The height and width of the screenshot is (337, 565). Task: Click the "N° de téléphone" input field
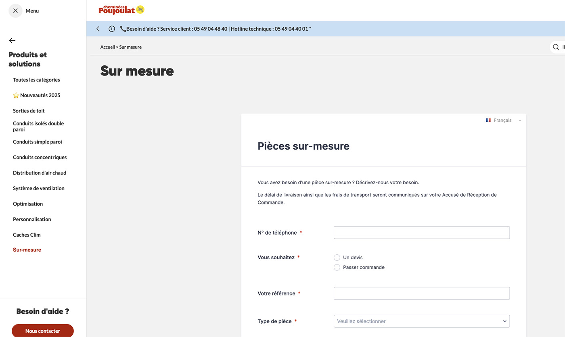(421, 233)
